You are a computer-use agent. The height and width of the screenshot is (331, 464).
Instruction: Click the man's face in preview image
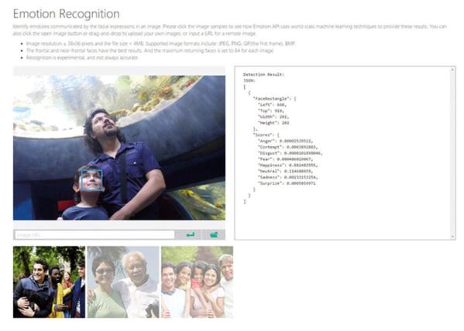pos(104,124)
